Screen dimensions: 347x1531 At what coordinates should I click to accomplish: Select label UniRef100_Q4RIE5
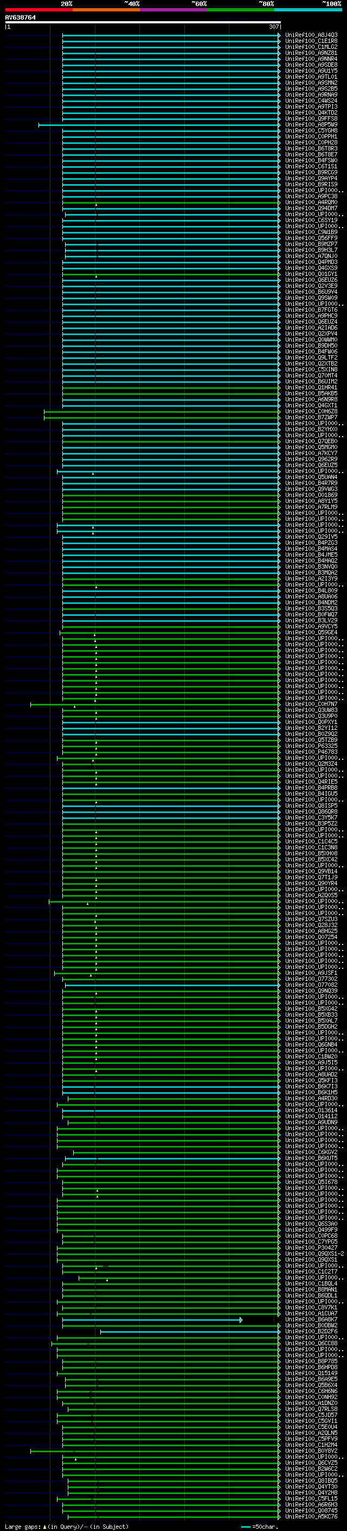(x=311, y=782)
